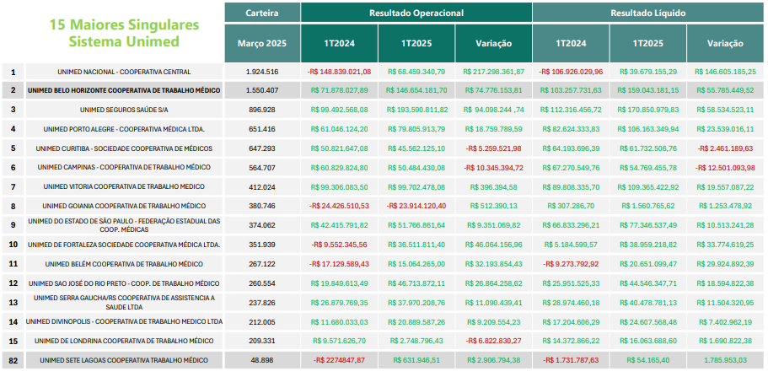Click negative variation -R$ 10.345.394,72

[494, 168]
